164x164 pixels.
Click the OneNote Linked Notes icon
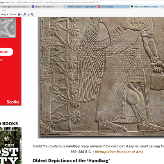point(32,14)
